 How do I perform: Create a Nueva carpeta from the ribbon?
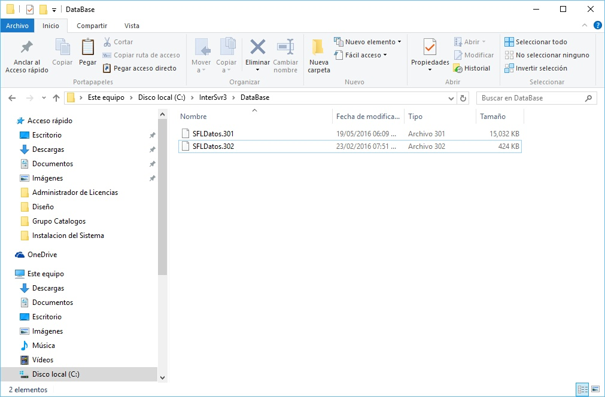click(318, 55)
